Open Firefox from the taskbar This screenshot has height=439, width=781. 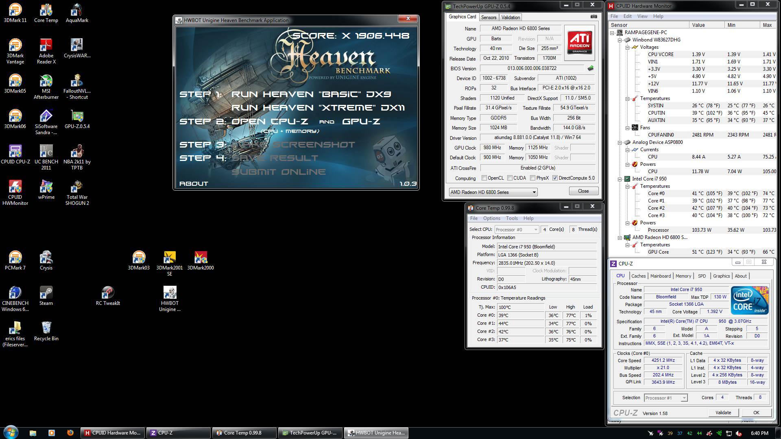[x=70, y=433]
